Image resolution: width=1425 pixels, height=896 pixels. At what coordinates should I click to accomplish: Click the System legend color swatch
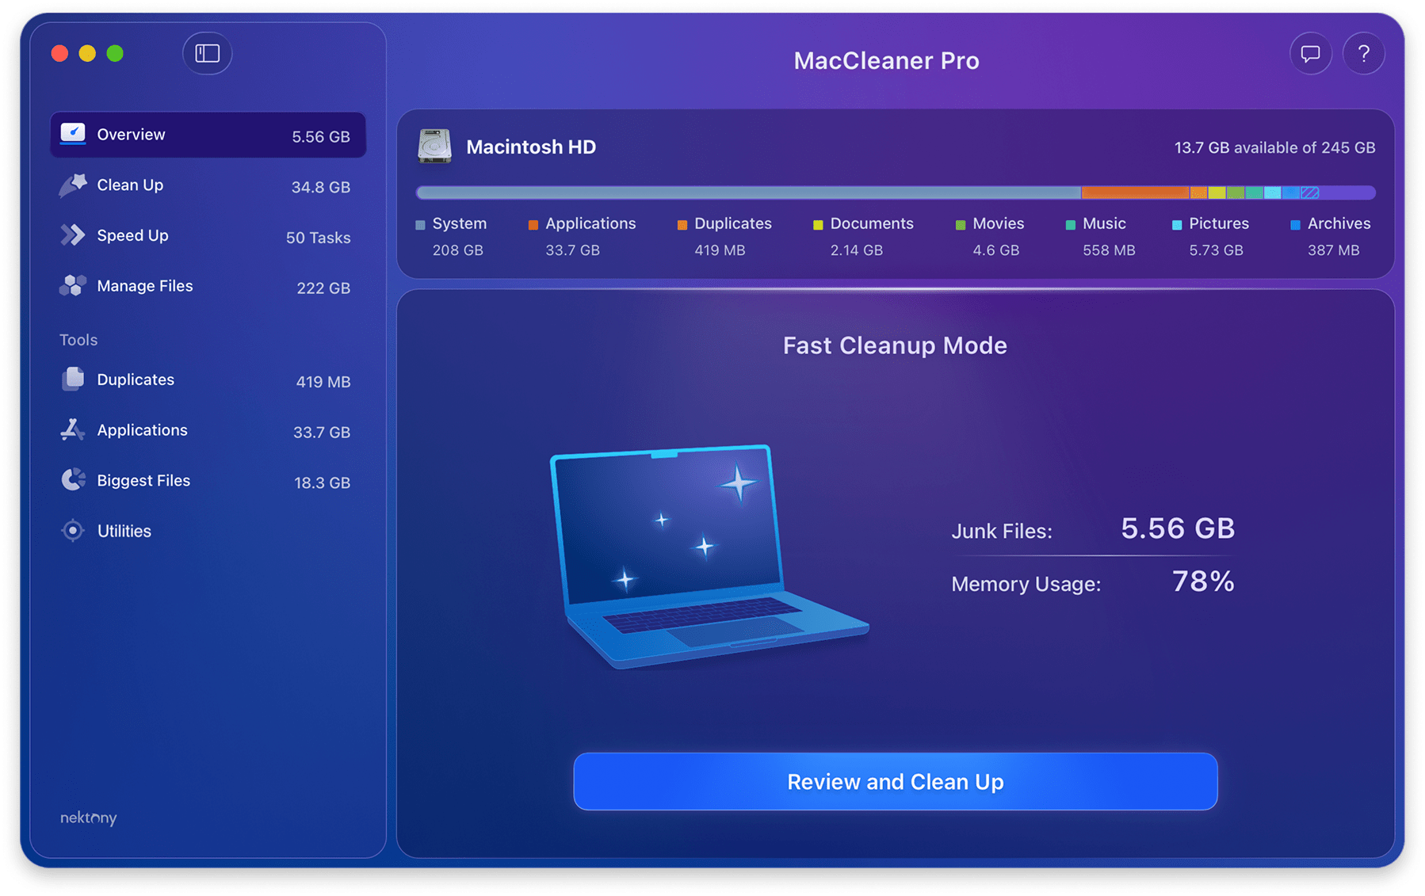(x=420, y=225)
